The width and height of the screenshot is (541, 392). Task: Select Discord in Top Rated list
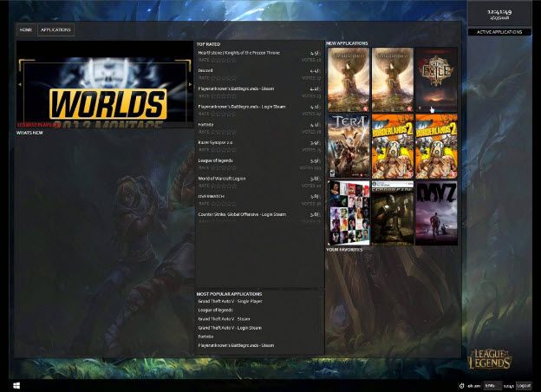click(205, 71)
